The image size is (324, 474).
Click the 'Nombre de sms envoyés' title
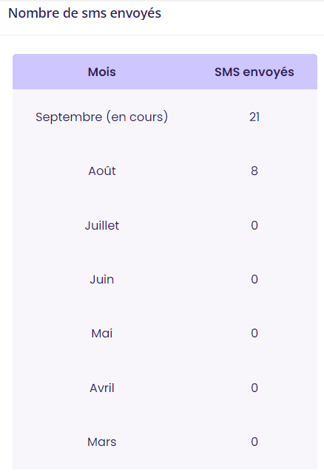[84, 13]
